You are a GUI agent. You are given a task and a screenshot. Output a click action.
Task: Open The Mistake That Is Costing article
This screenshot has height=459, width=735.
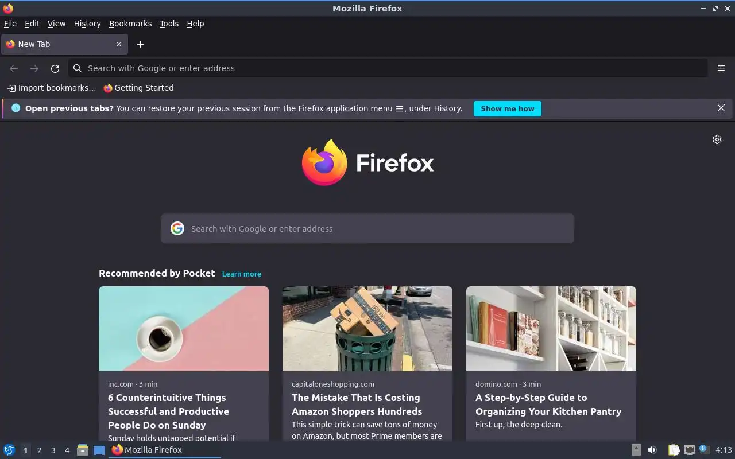(357, 404)
